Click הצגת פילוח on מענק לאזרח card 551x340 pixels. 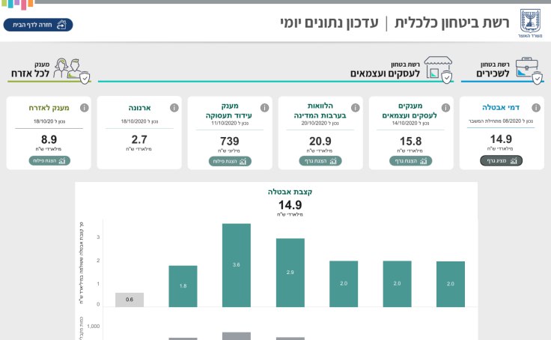pos(49,161)
